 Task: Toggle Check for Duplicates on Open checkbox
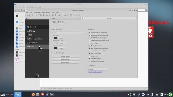click(x=89, y=38)
